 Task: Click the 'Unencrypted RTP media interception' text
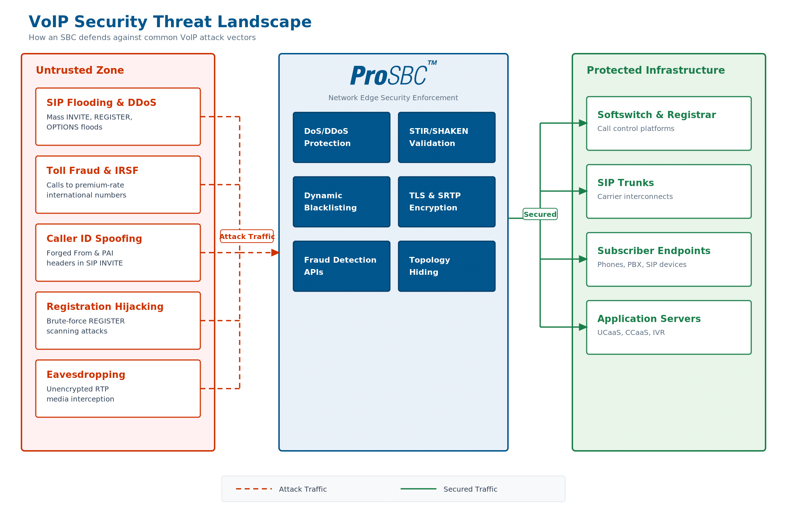coord(80,394)
